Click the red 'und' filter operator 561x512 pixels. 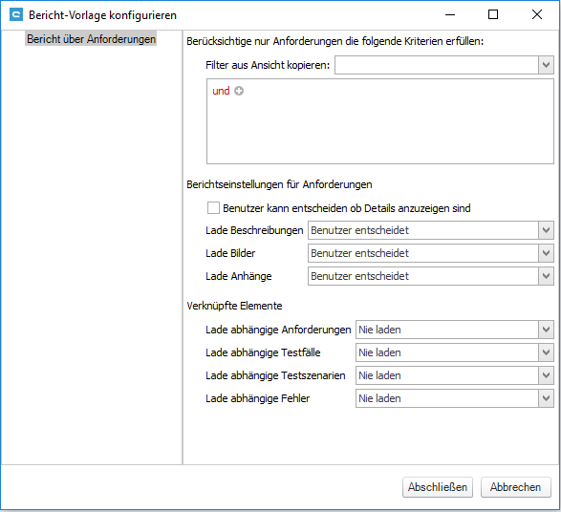(x=221, y=91)
